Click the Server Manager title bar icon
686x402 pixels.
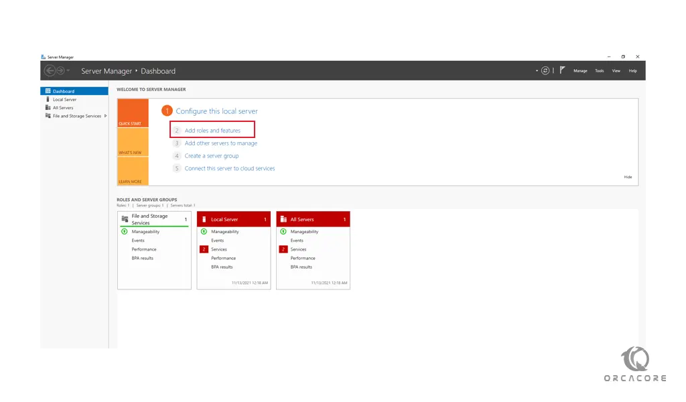click(x=44, y=57)
